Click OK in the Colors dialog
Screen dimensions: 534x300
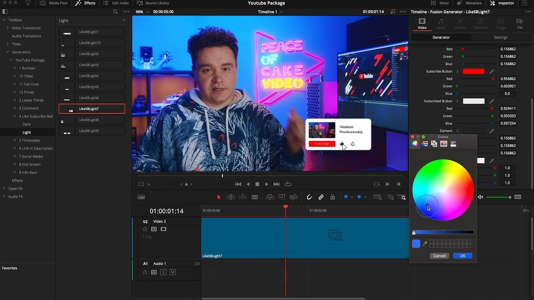pos(462,256)
